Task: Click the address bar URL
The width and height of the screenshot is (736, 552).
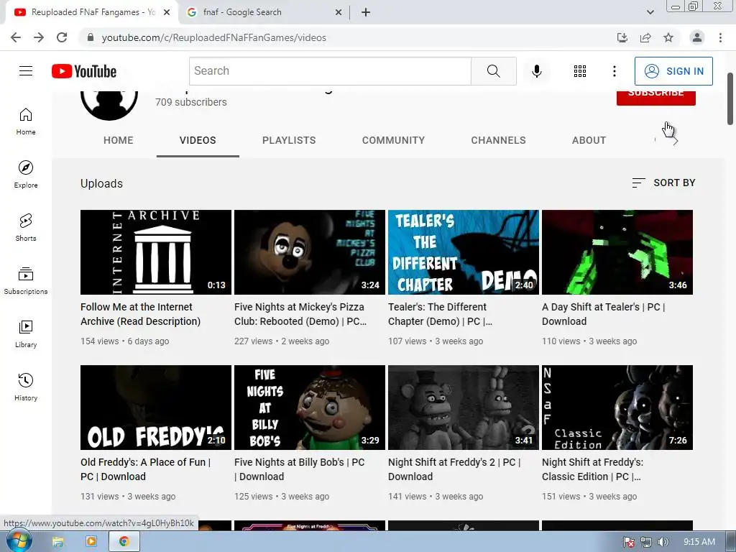Action: point(214,37)
